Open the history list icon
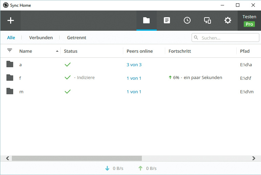261x175 pixels. pos(167,21)
